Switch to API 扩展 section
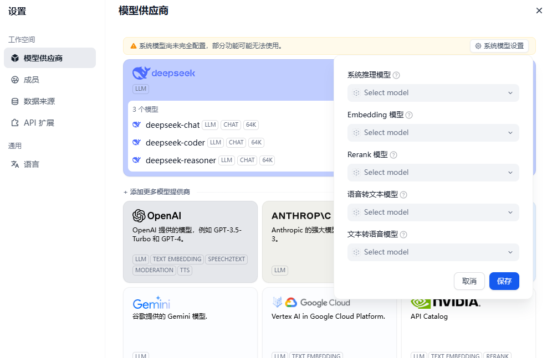This screenshot has width=547, height=358. (x=39, y=123)
